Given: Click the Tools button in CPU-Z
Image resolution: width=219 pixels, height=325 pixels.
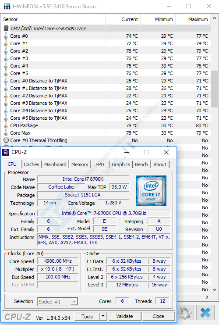Looking at the screenshot, I should pyautogui.click(x=87, y=316).
